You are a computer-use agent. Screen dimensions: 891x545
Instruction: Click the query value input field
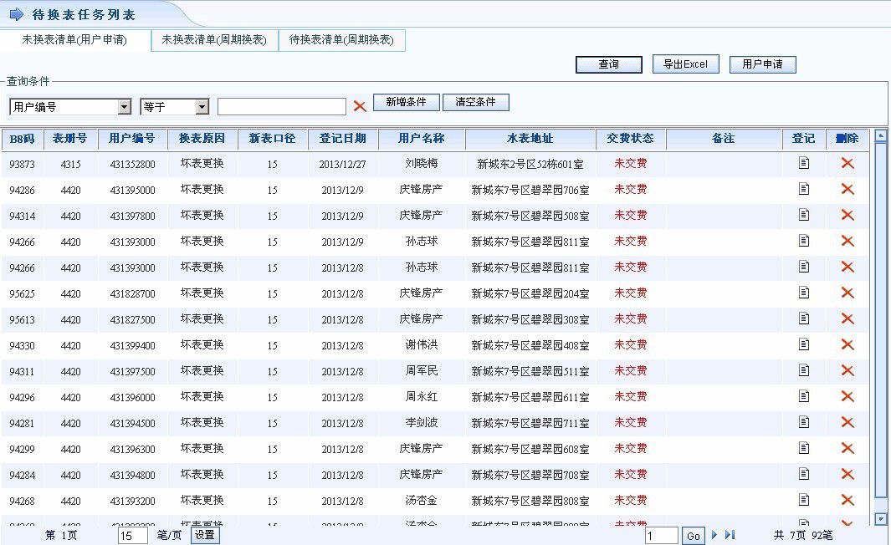[281, 107]
